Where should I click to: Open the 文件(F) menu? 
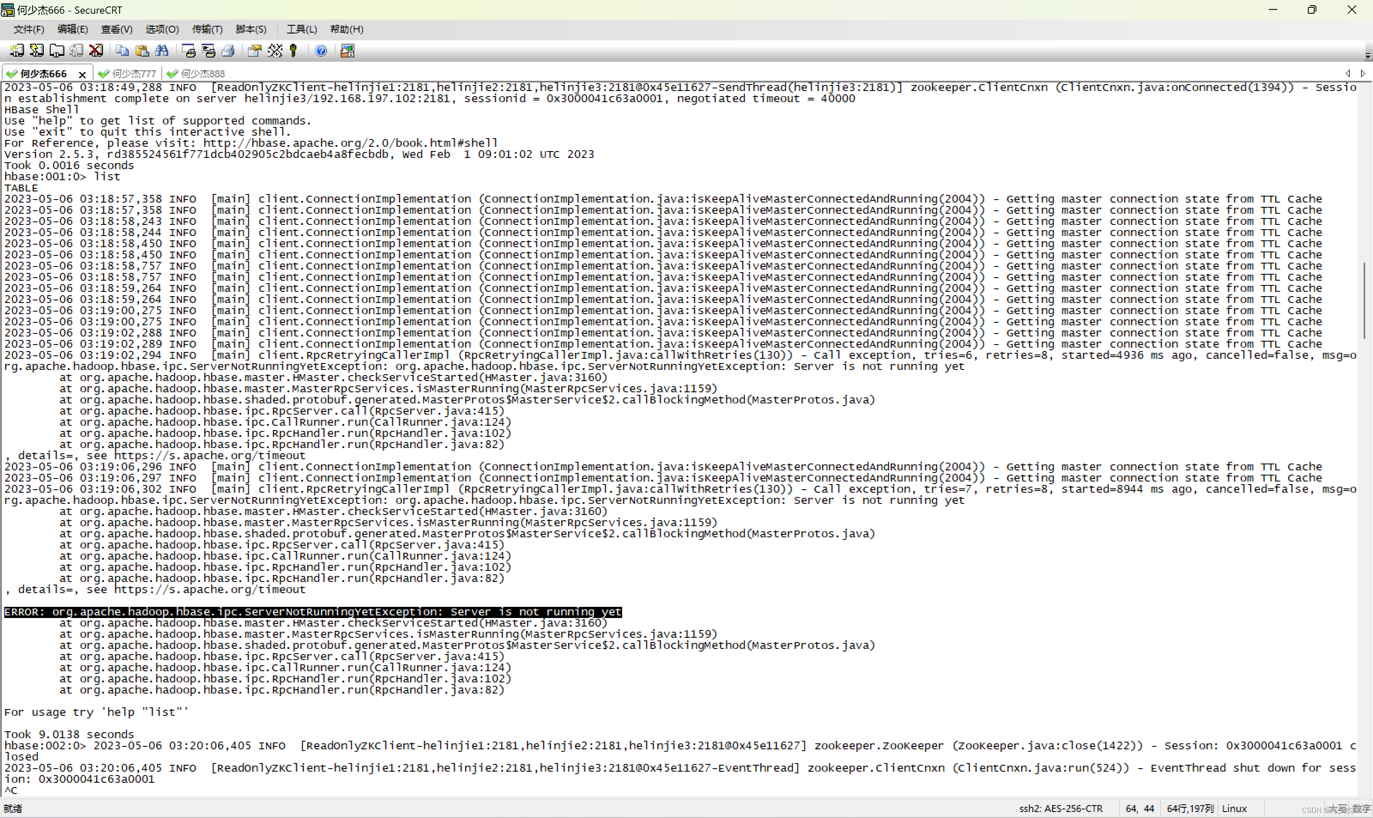point(29,29)
